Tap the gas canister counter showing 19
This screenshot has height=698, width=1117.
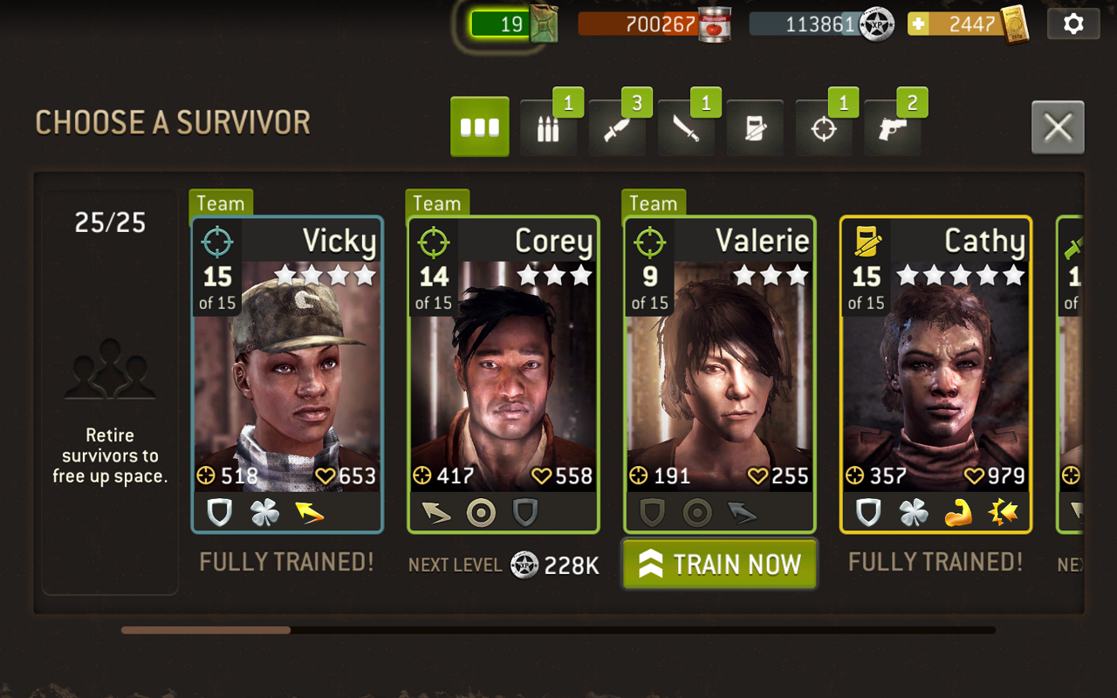(513, 24)
